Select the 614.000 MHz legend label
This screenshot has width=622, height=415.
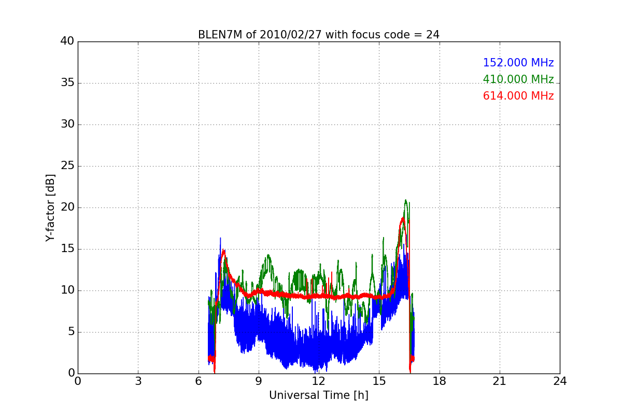pyautogui.click(x=518, y=96)
